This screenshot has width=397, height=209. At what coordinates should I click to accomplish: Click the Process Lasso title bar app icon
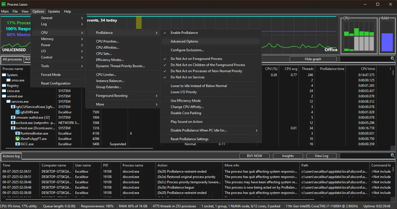(4, 4)
